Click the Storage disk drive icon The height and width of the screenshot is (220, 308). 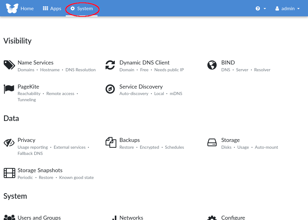coord(212,143)
